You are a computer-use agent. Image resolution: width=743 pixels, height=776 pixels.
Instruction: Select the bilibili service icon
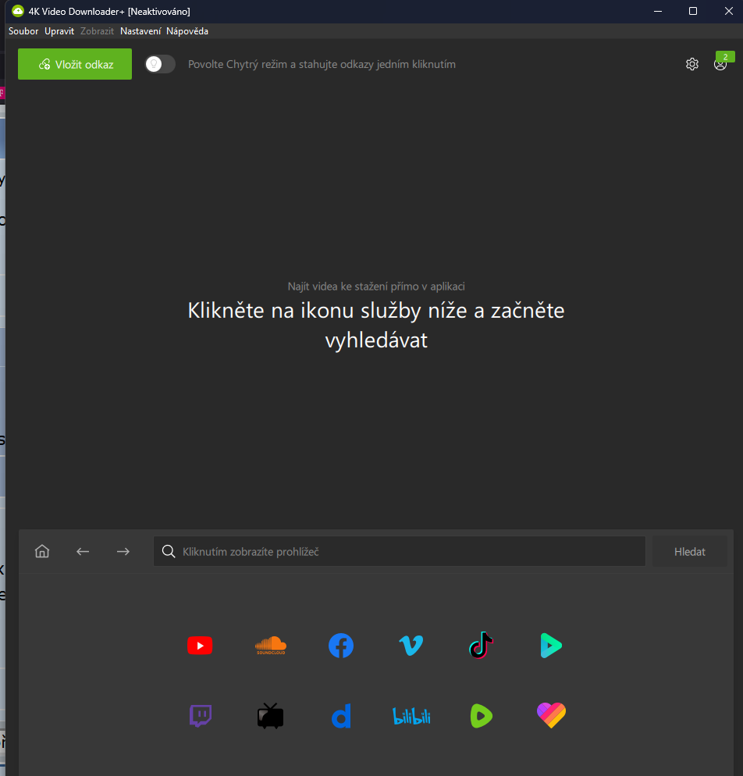click(x=411, y=716)
